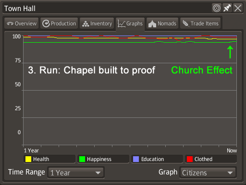246x185 pixels.
Task: Click the green Happiness color swatch
Action: click(x=82, y=159)
